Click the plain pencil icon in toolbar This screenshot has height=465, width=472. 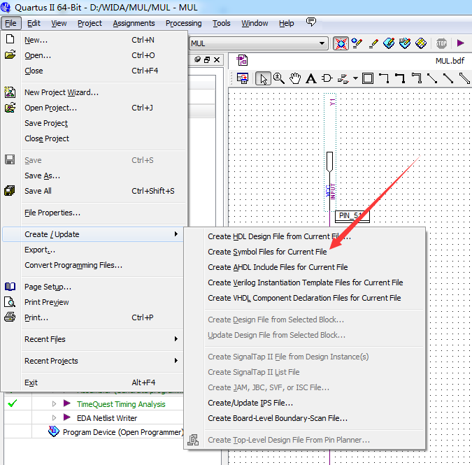pyautogui.click(x=373, y=43)
